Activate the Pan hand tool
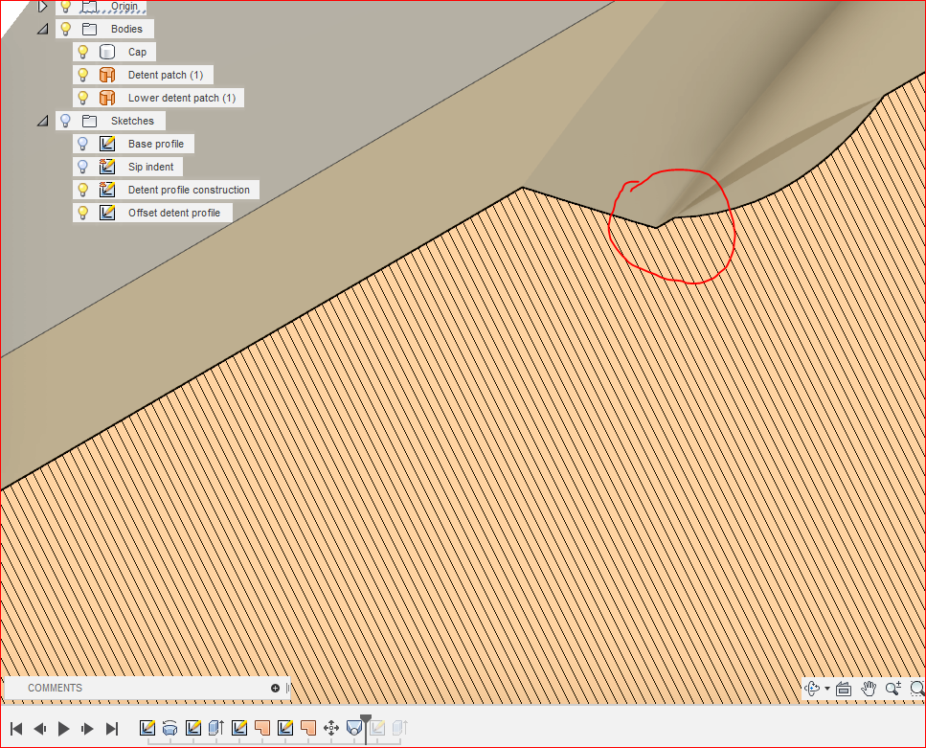The image size is (926, 748). click(869, 689)
